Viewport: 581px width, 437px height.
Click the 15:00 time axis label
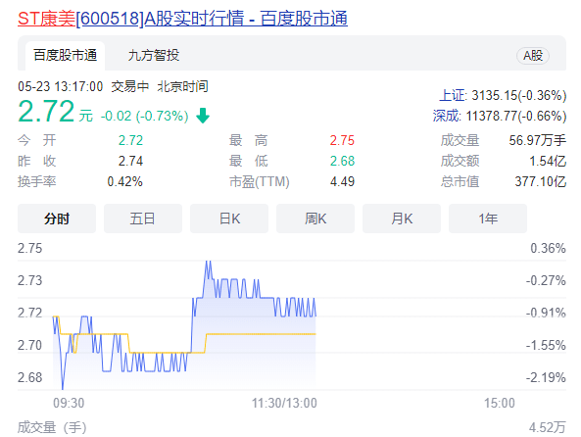(x=500, y=403)
